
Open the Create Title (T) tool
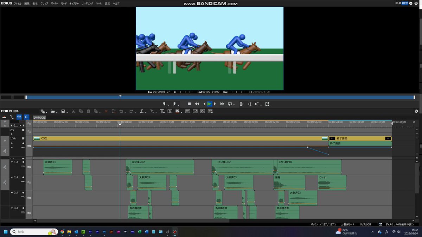162,111
